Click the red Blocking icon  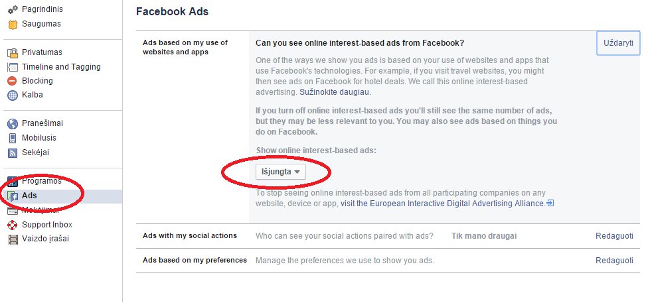[x=13, y=81]
